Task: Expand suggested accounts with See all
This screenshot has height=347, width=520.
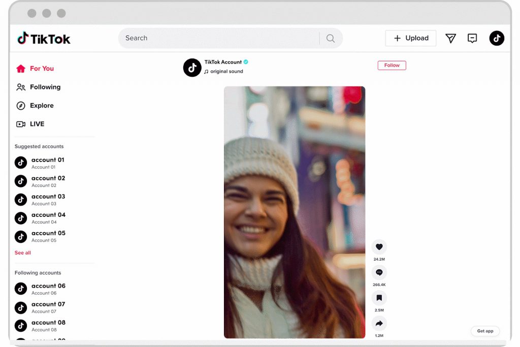Action: 23,253
